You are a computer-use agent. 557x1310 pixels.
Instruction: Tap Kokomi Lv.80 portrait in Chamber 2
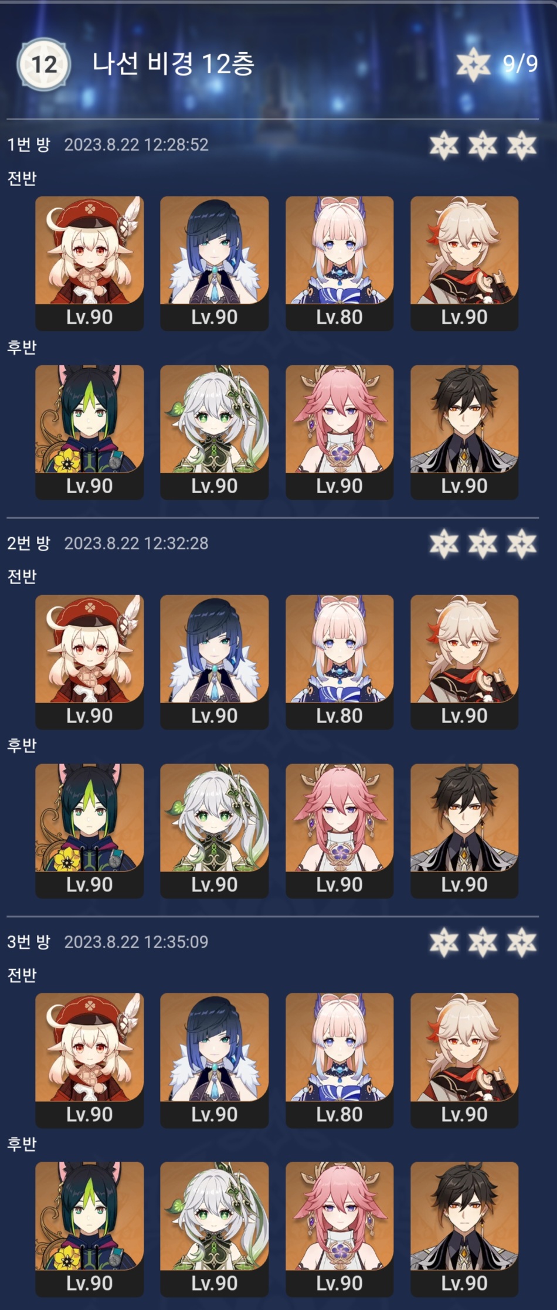[339, 661]
